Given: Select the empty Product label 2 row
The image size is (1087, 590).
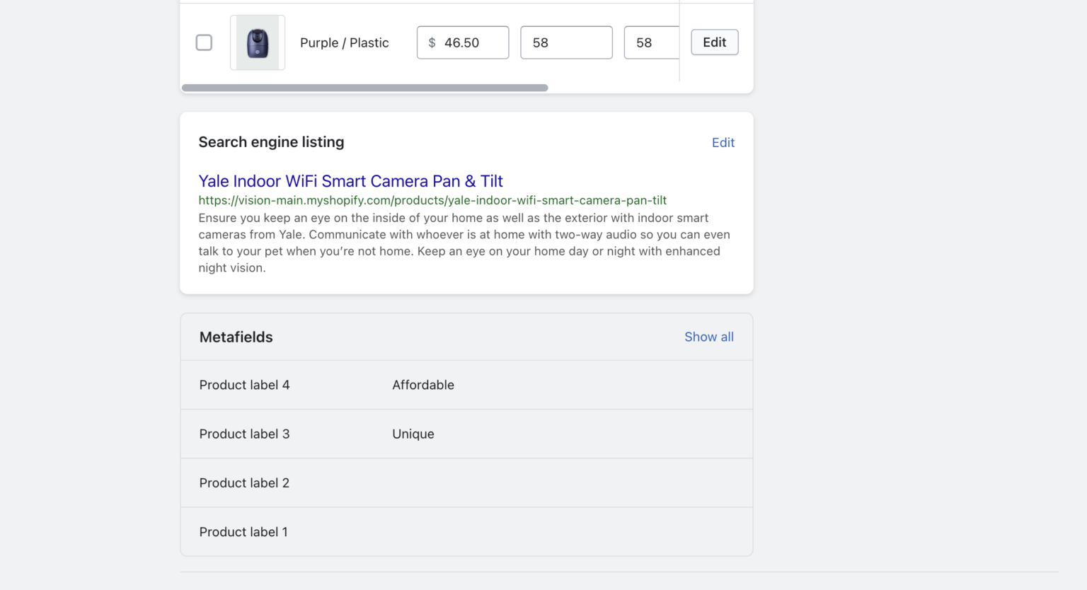Looking at the screenshot, I should coord(244,482).
